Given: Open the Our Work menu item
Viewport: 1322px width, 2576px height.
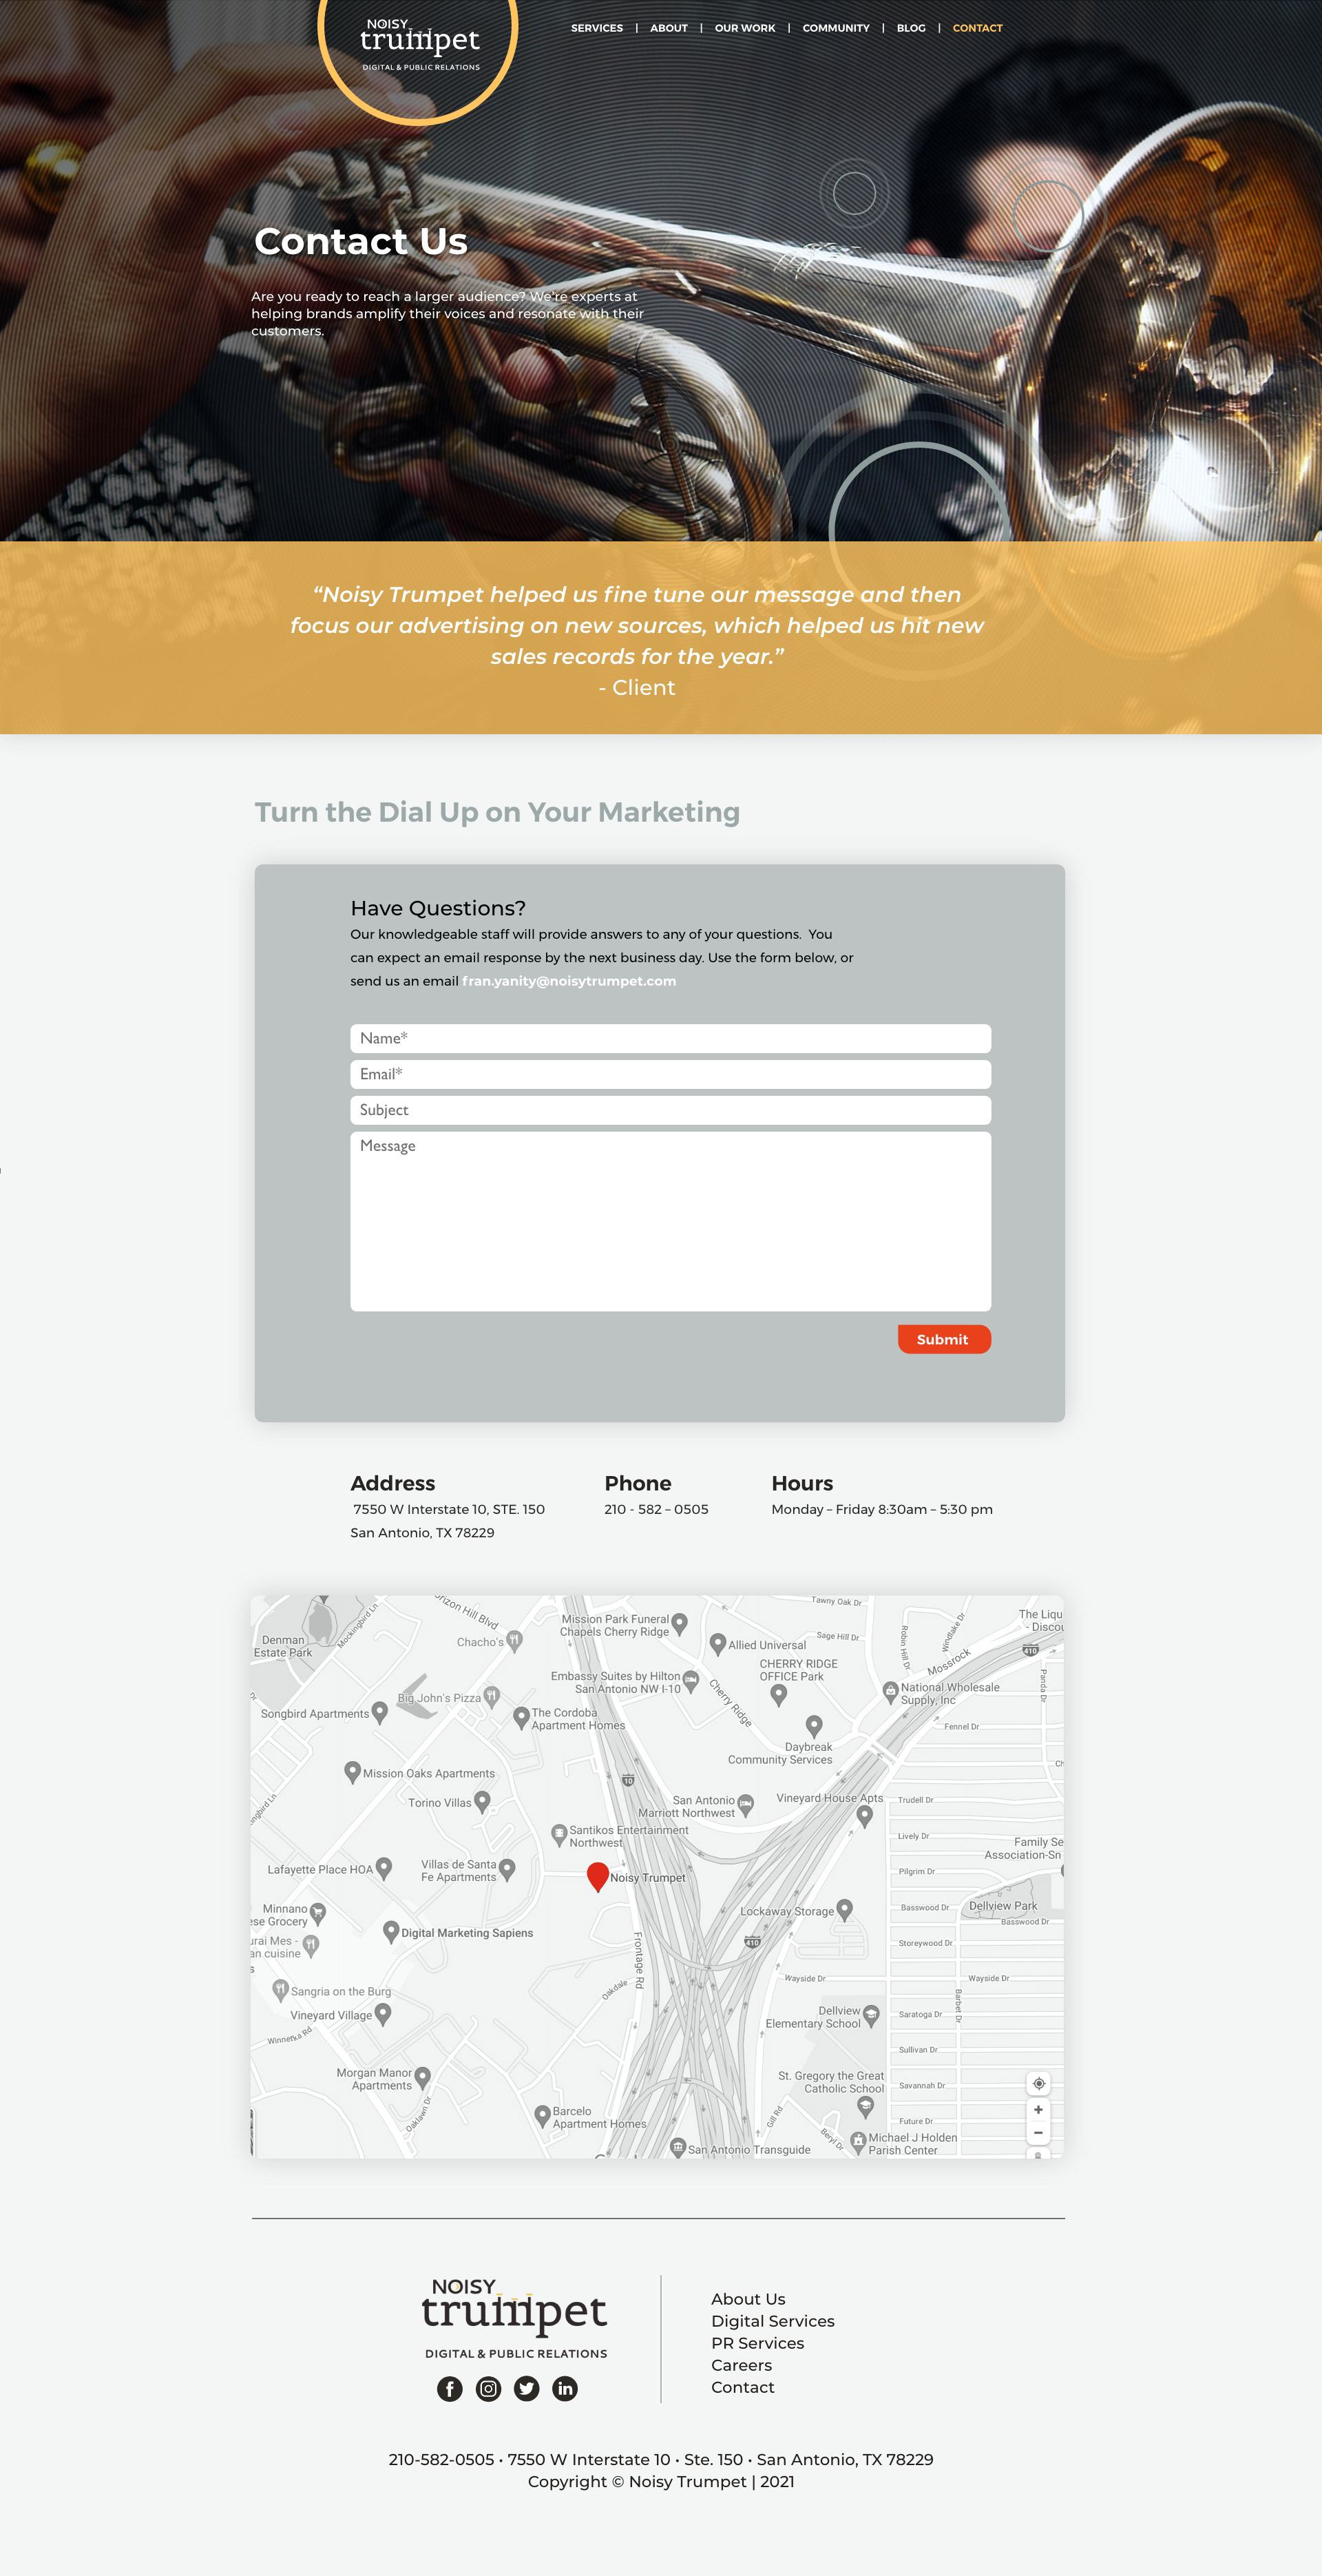Looking at the screenshot, I should coord(744,28).
